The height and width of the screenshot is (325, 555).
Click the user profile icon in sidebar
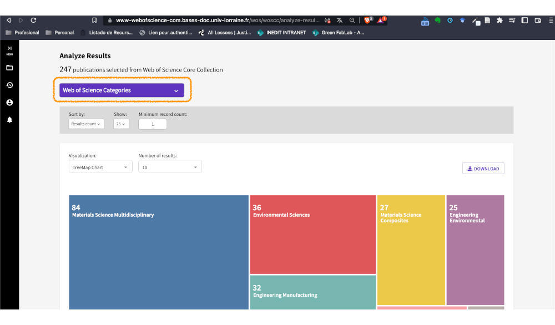coord(9,103)
